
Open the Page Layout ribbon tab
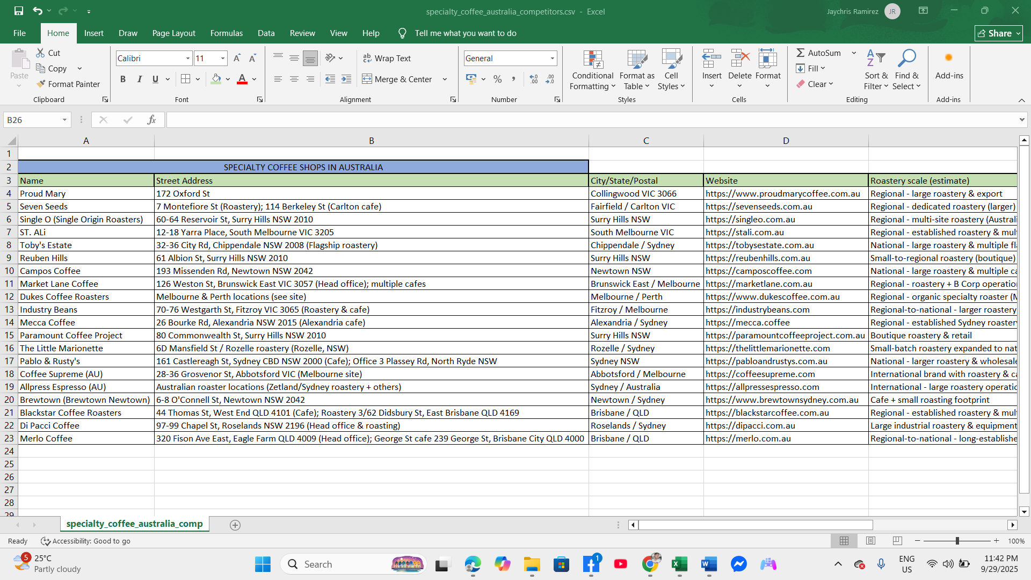(x=173, y=33)
